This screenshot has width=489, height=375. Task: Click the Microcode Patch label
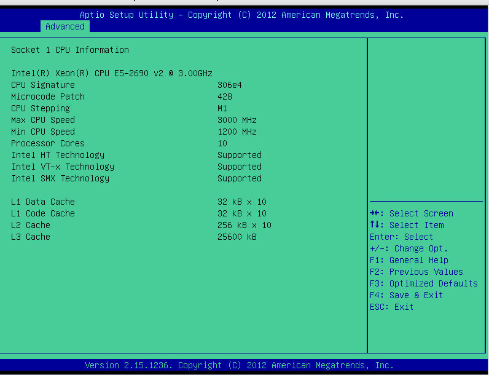point(48,97)
